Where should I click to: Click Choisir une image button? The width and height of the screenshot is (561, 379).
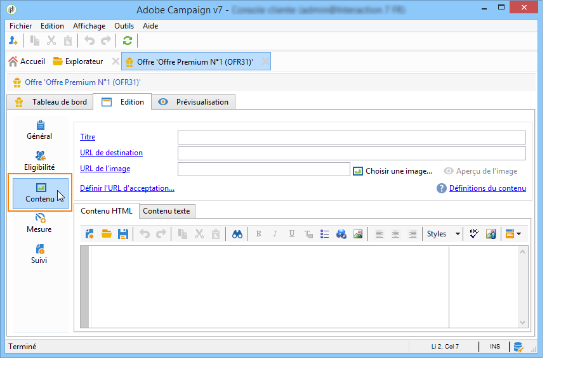[x=392, y=171]
